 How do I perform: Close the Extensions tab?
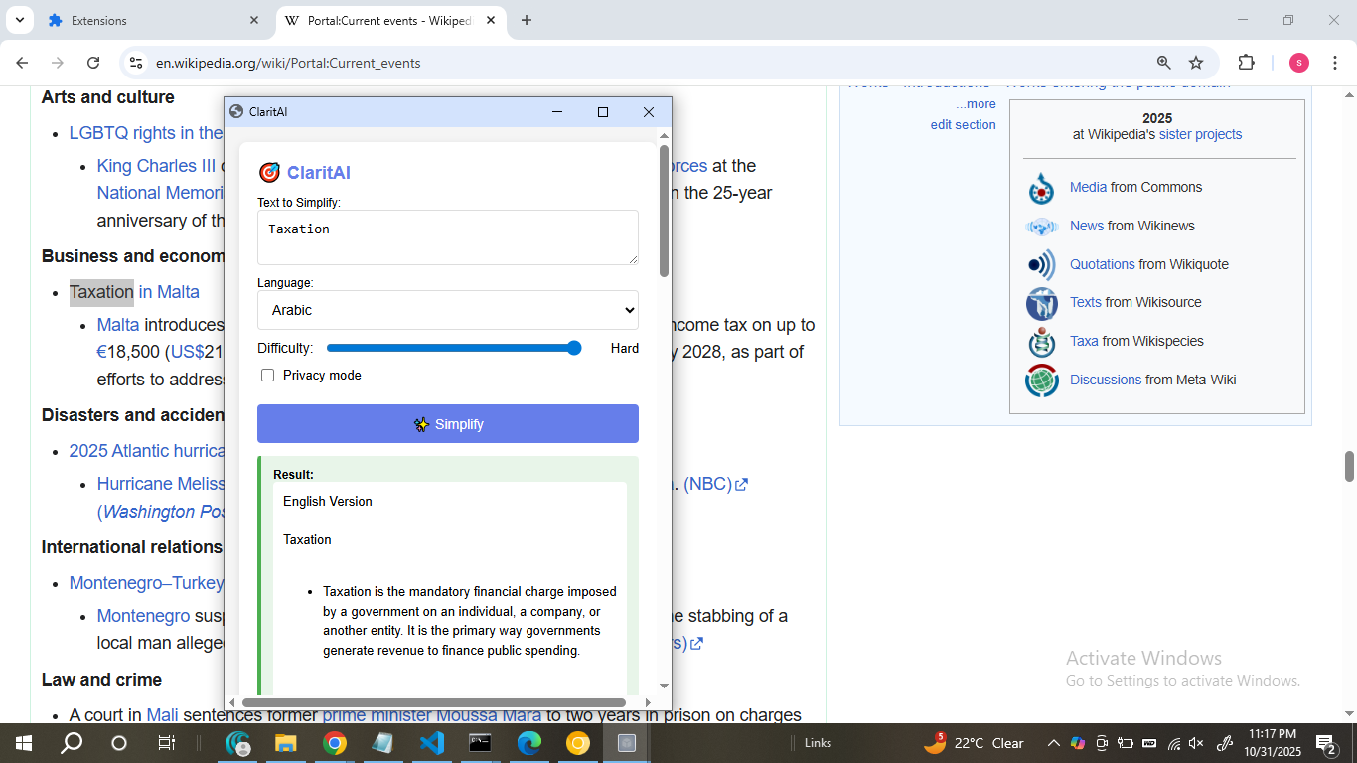point(254,20)
